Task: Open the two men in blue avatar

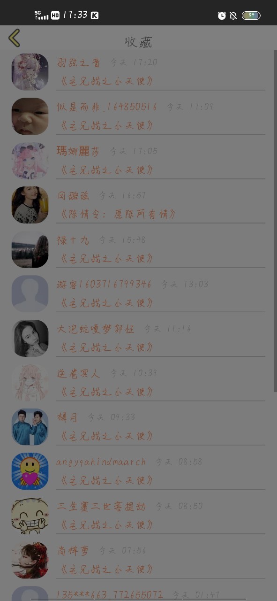Action: pyautogui.click(x=30, y=427)
